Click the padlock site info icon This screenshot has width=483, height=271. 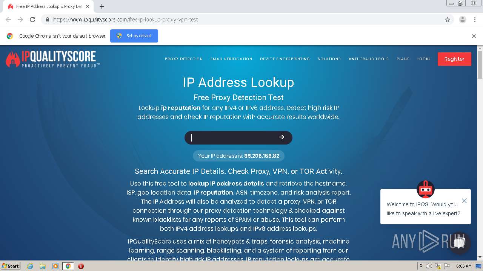pos(47,20)
